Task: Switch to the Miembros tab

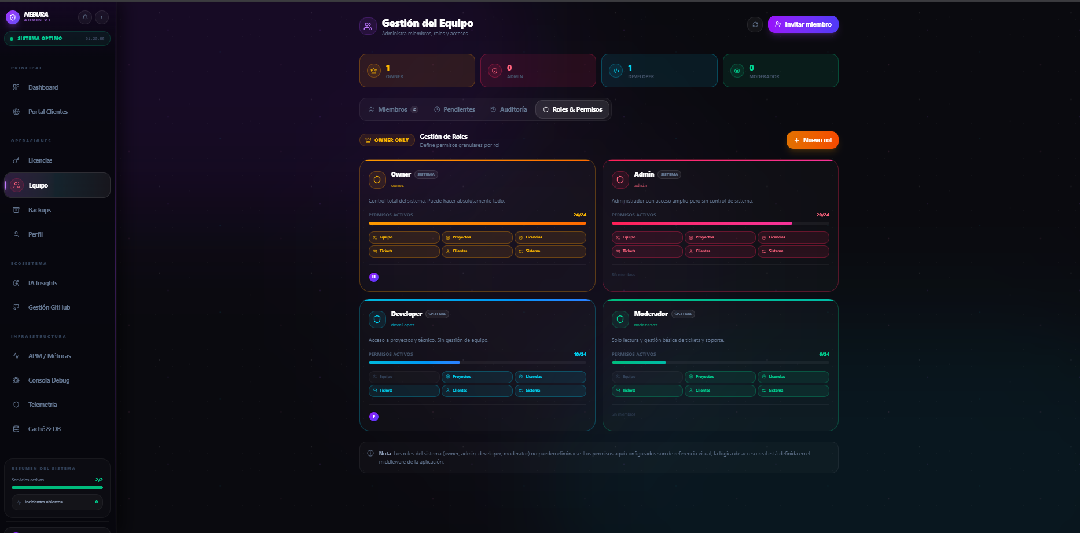Action: 393,109
